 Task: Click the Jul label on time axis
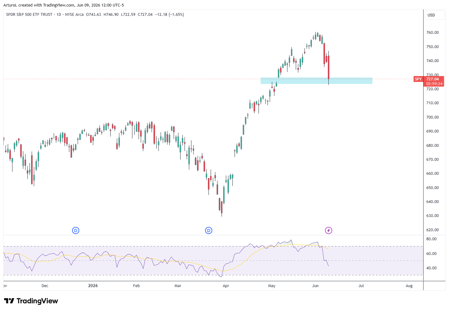tap(361, 286)
